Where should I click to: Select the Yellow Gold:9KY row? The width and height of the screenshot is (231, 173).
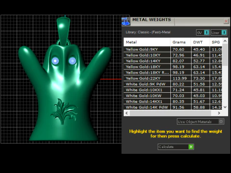(173, 49)
